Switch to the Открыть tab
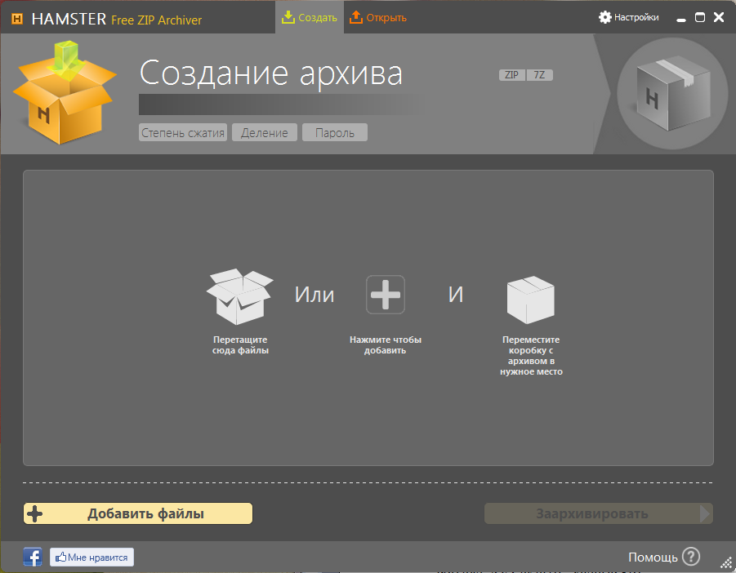Viewport: 736px width, 573px height. coord(378,17)
